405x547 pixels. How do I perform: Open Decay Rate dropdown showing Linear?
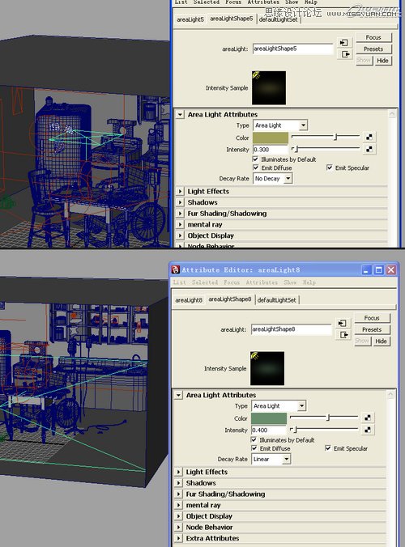[271, 459]
